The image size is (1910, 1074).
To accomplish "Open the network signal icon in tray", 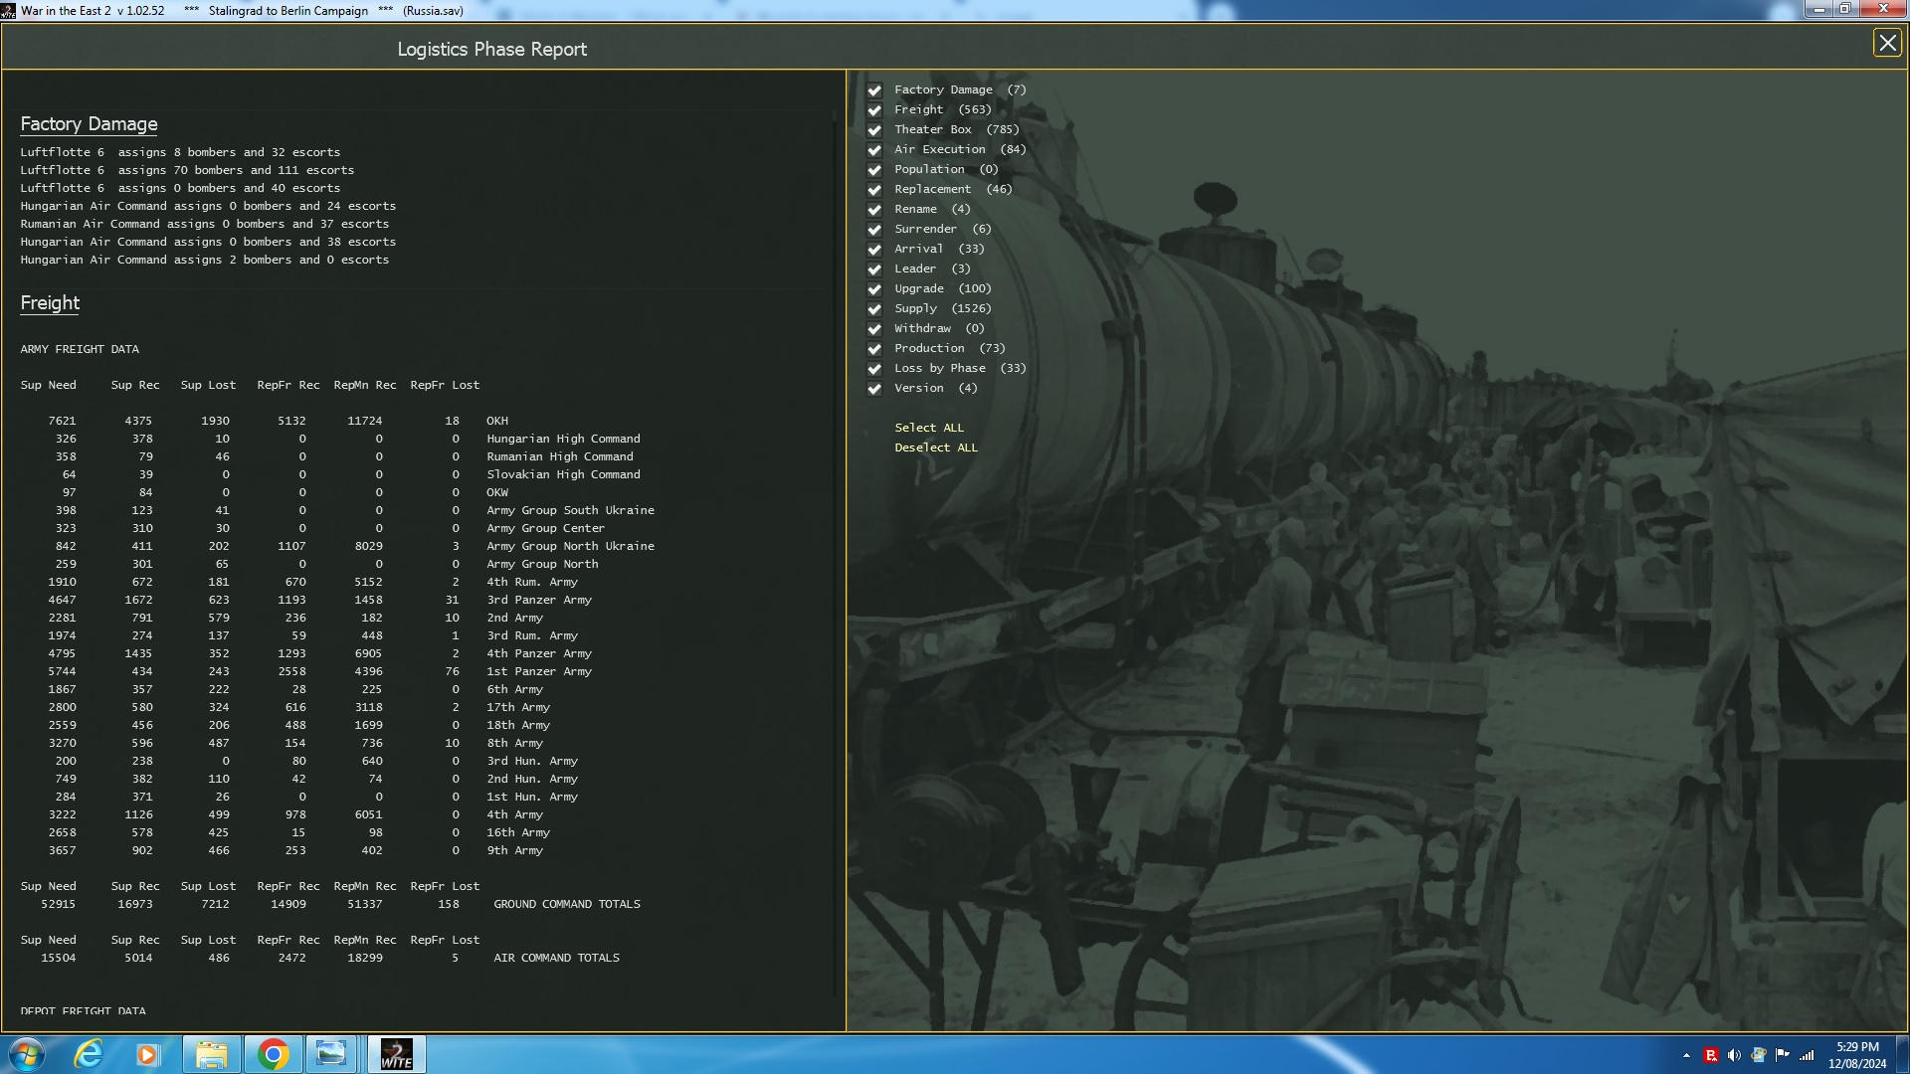I will (1806, 1053).
